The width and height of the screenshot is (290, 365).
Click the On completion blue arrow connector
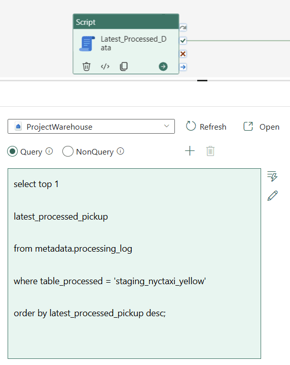(183, 67)
